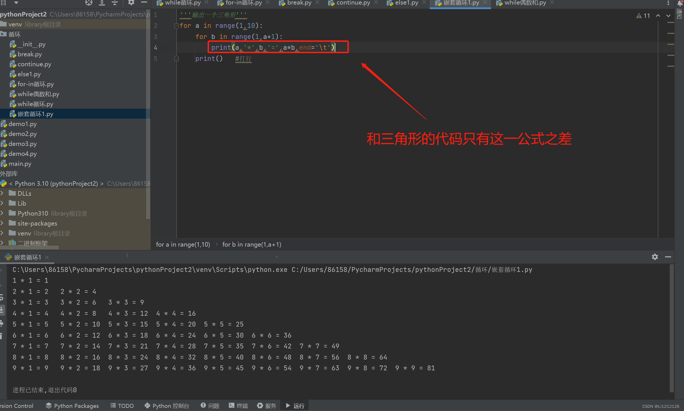This screenshot has height=411, width=684.
Task: Open editor tabs more options menu
Action: pos(668,3)
